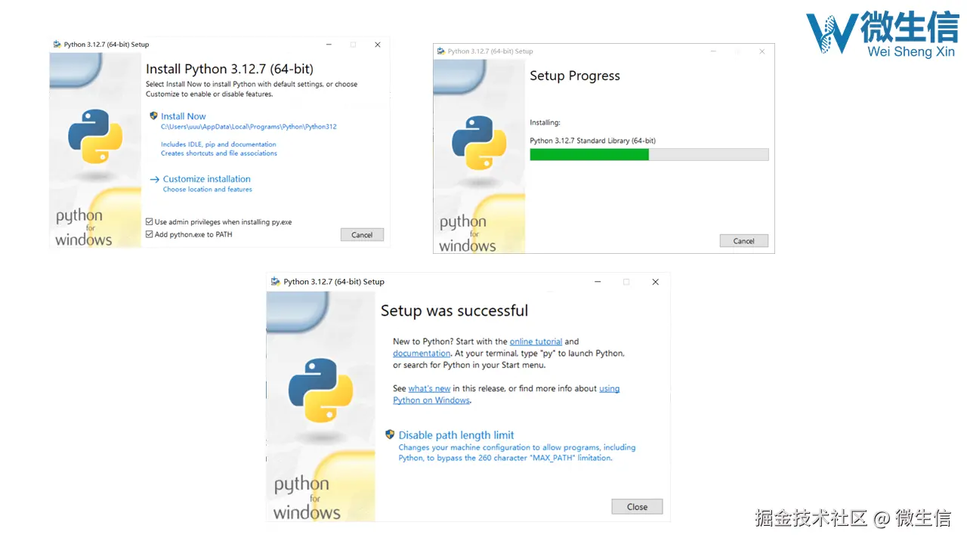Click the MAX_PATH limitation description text
The image size is (967, 544).
[517, 453]
